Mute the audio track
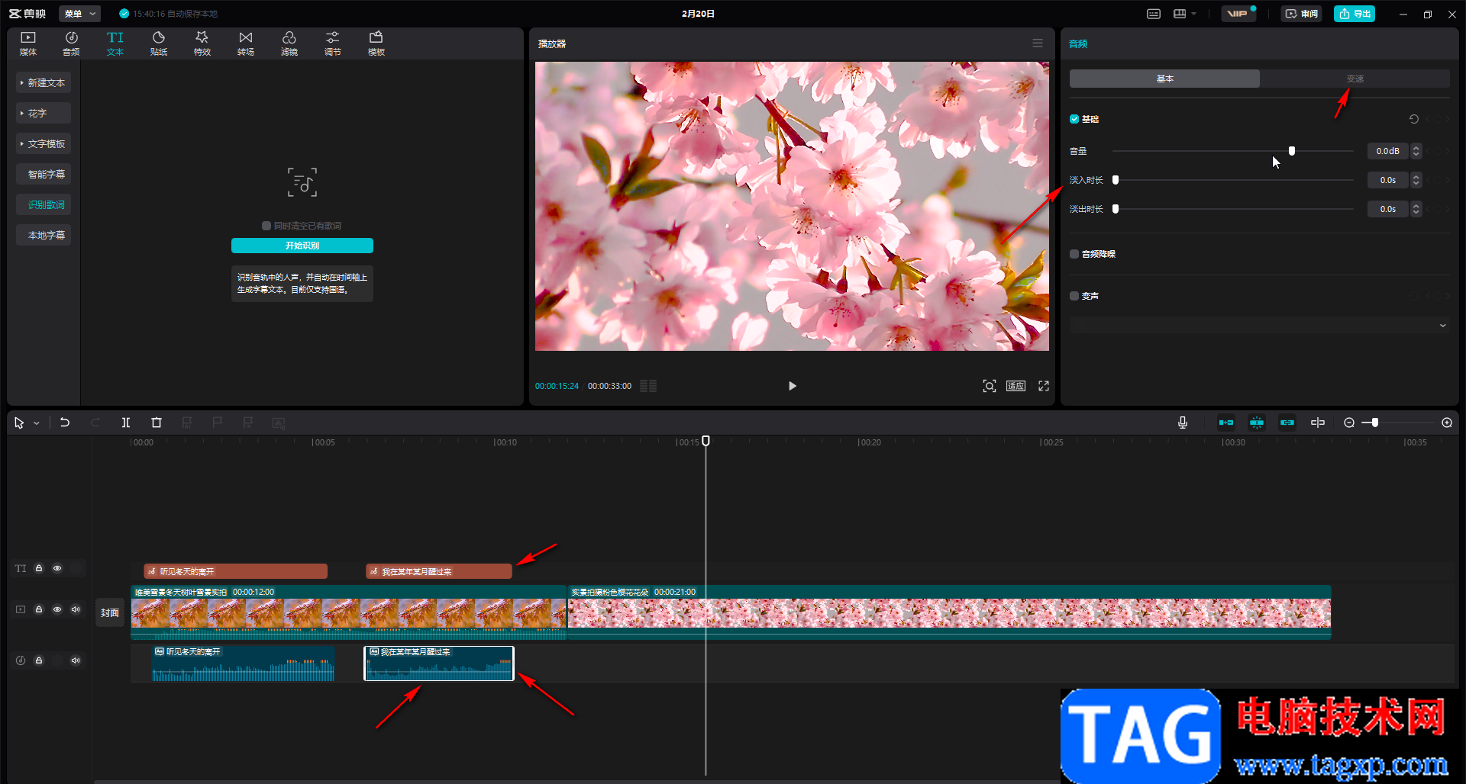 coord(76,660)
